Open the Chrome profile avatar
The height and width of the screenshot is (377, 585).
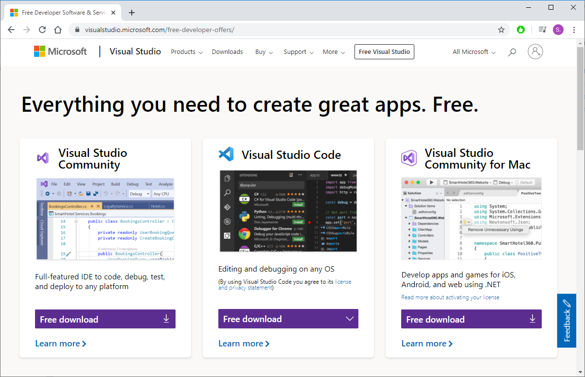click(x=558, y=30)
